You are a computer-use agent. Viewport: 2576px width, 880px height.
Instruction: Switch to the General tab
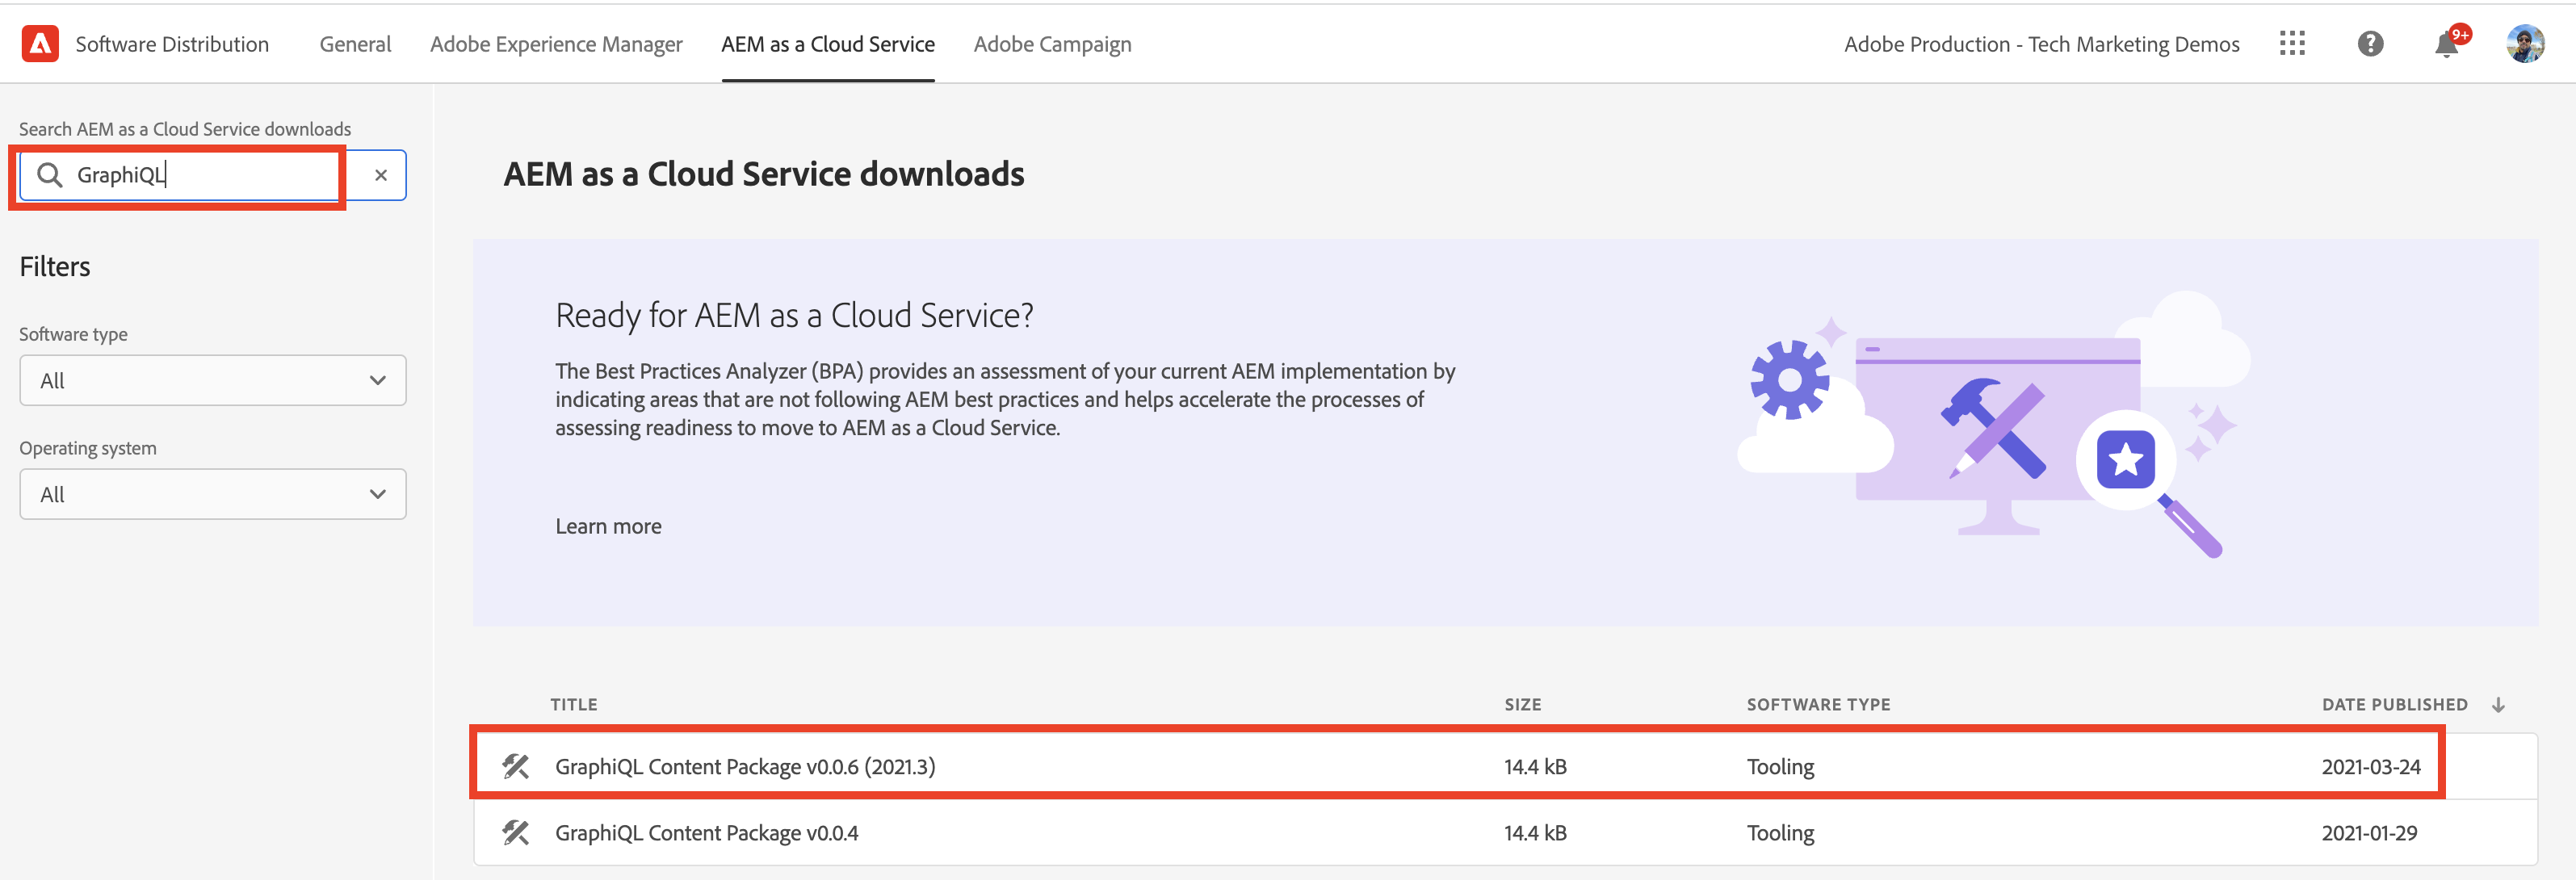[355, 44]
